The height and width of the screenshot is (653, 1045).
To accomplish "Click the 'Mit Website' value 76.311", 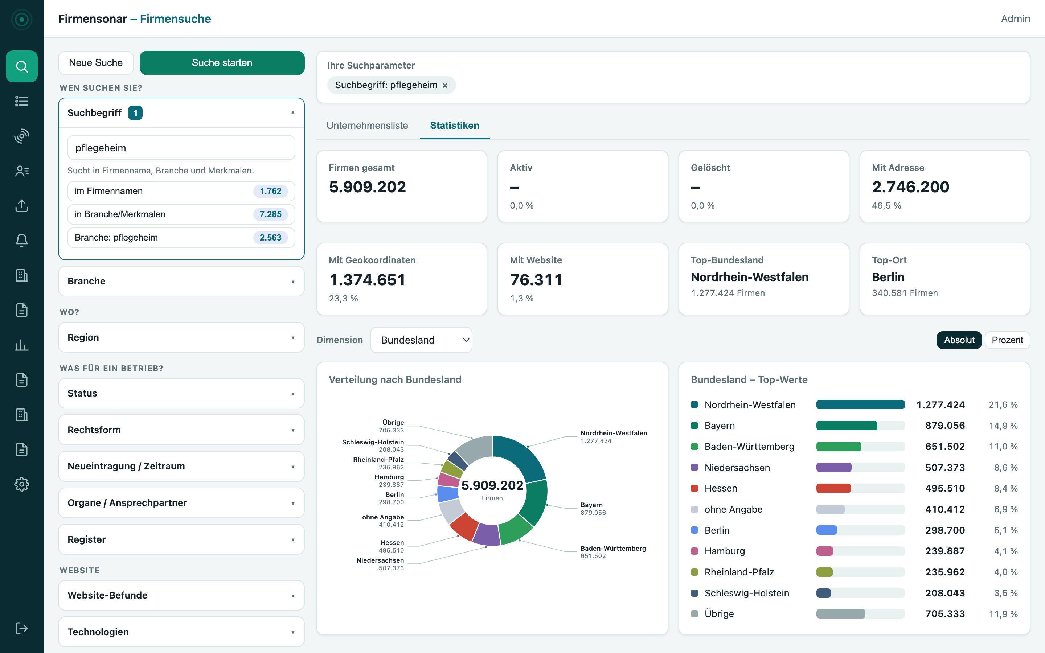I will click(x=536, y=280).
